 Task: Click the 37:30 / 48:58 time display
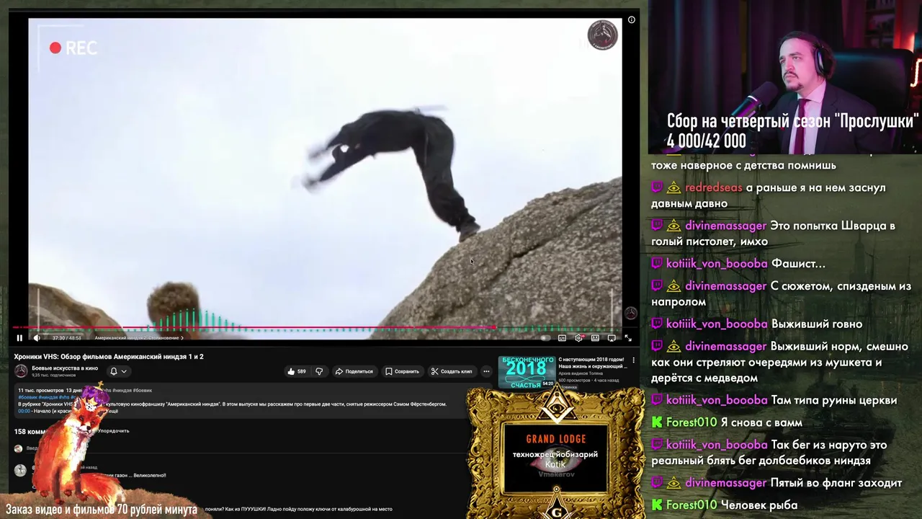(67, 337)
